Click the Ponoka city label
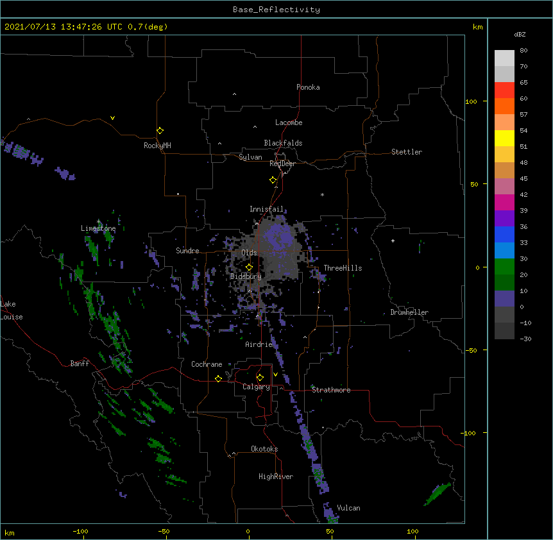 (x=308, y=87)
